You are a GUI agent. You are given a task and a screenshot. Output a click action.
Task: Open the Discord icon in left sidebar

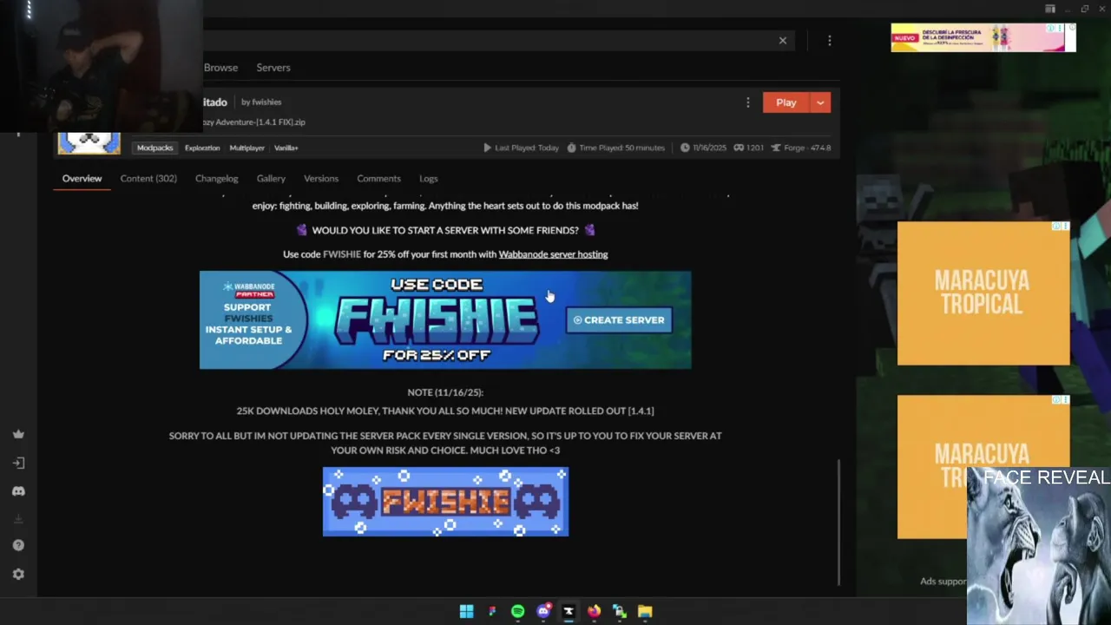(x=18, y=491)
